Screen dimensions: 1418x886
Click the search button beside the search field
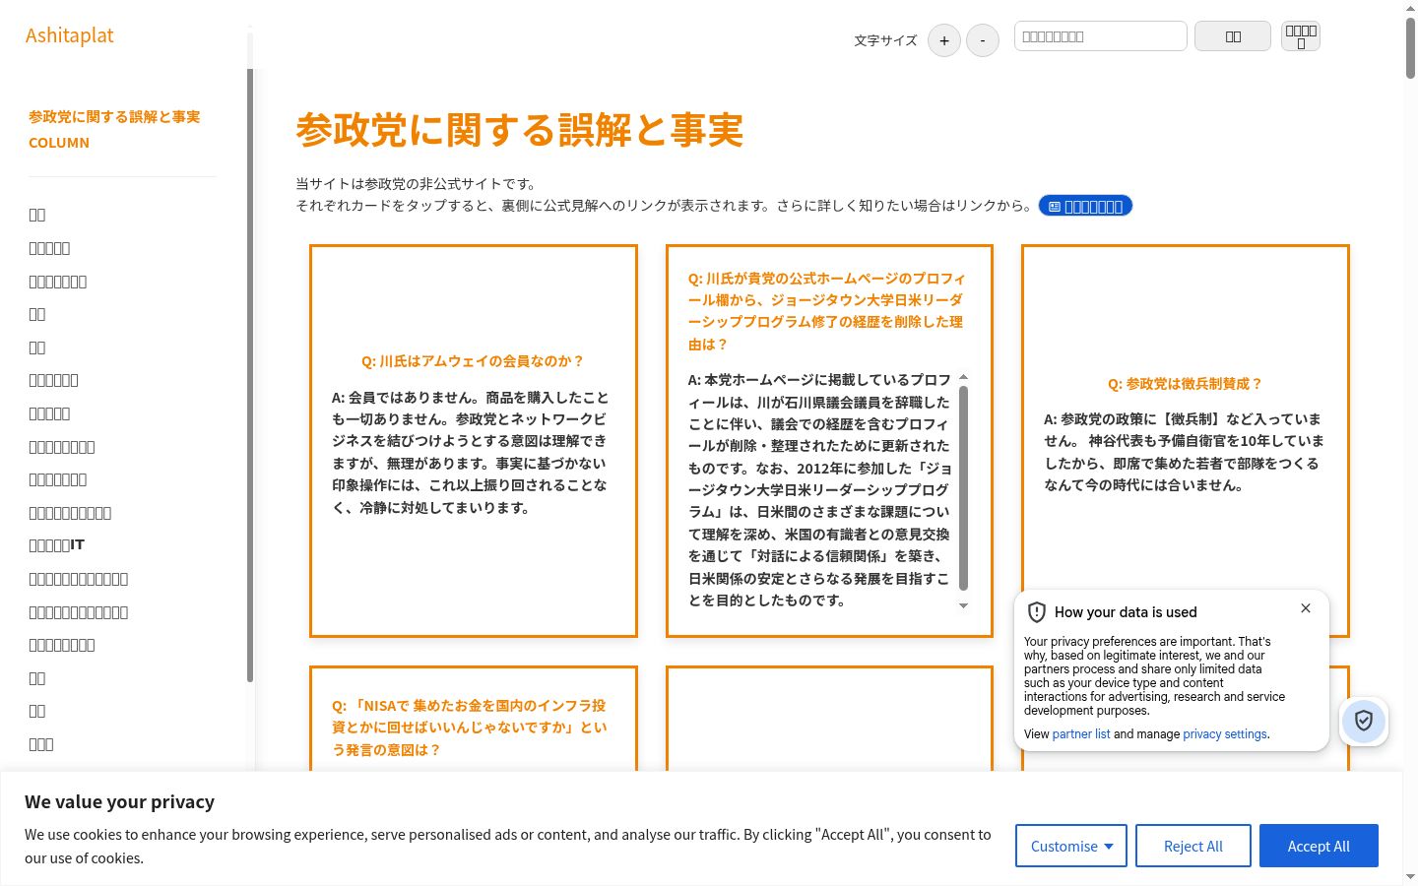[1233, 36]
